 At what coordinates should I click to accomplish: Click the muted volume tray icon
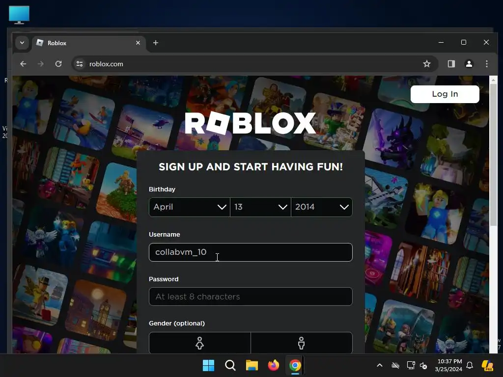(423, 365)
